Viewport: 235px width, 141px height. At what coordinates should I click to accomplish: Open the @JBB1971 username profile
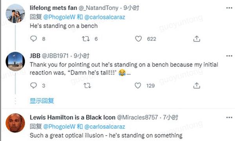(x=55, y=56)
